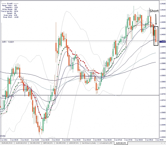Screen dimensions: 166x145
Task: Click time axis label 2 Jun 03:55
Action: pos(66,140)
